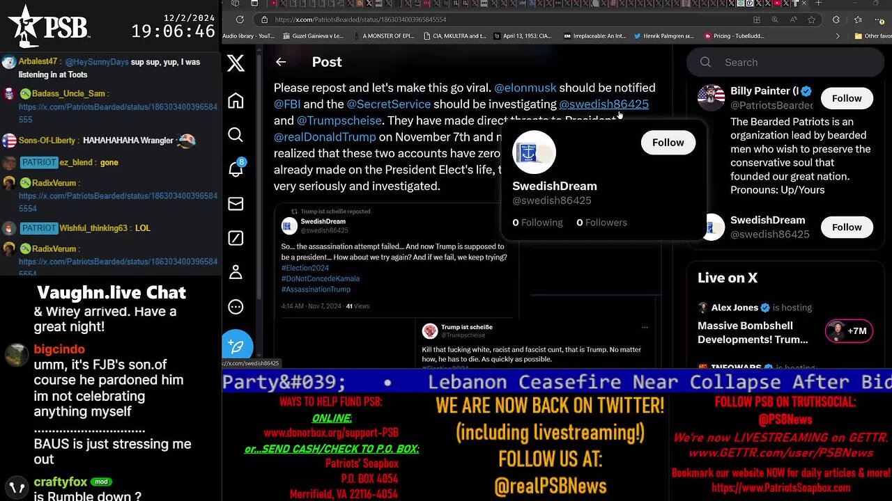Open the @swedish86425 mention link
Viewport: 892px width, 501px height.
[603, 104]
